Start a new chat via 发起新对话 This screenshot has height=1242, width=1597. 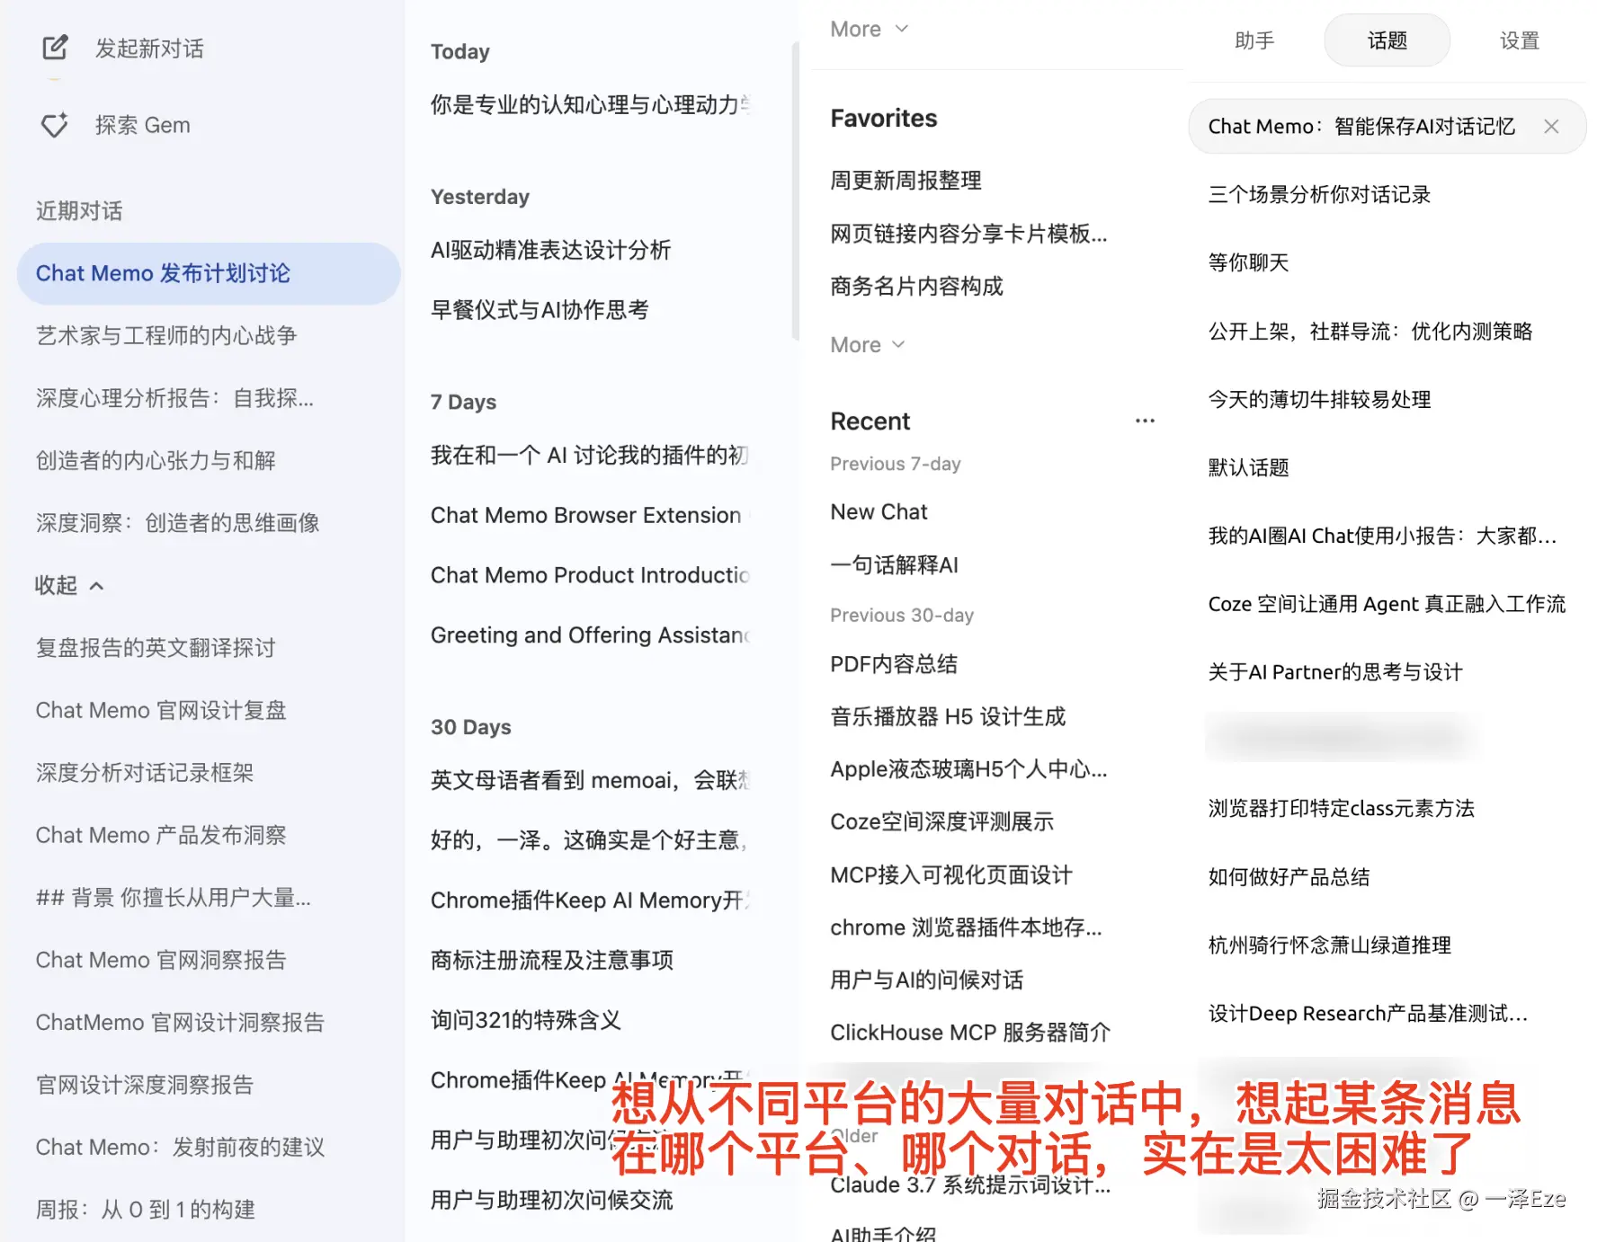149,48
